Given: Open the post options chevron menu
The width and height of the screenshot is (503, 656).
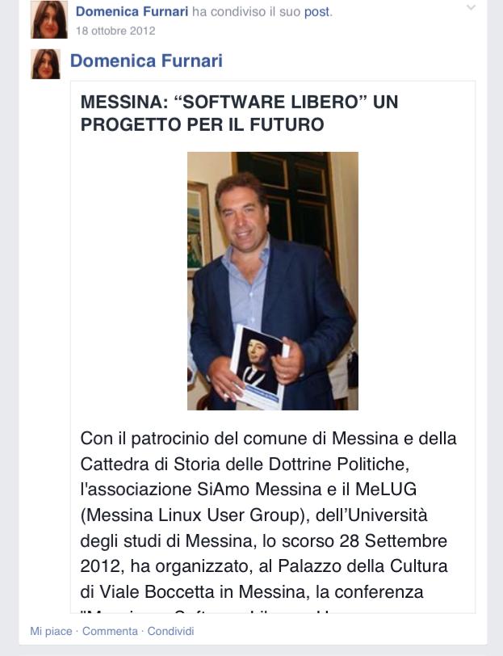Looking at the screenshot, I should pyautogui.click(x=471, y=8).
